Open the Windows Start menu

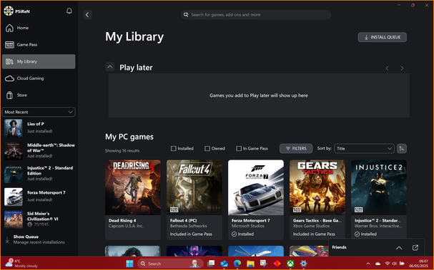(129, 264)
